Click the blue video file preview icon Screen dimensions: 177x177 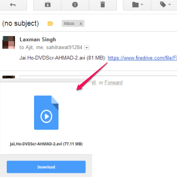coord(46,112)
